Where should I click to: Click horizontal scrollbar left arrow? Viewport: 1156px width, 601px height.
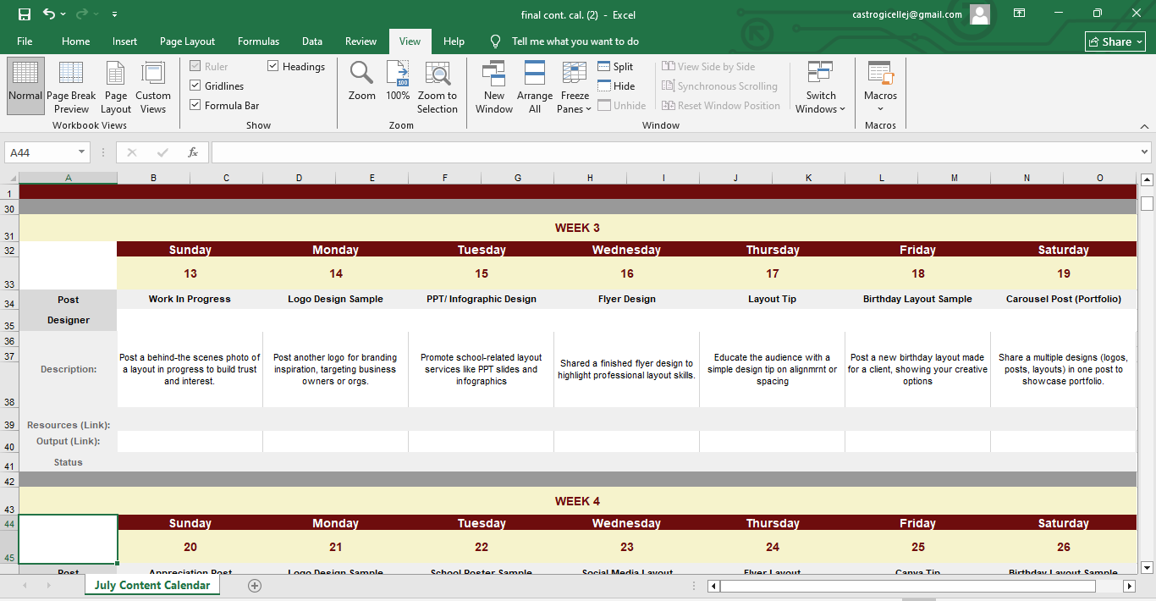(x=713, y=586)
